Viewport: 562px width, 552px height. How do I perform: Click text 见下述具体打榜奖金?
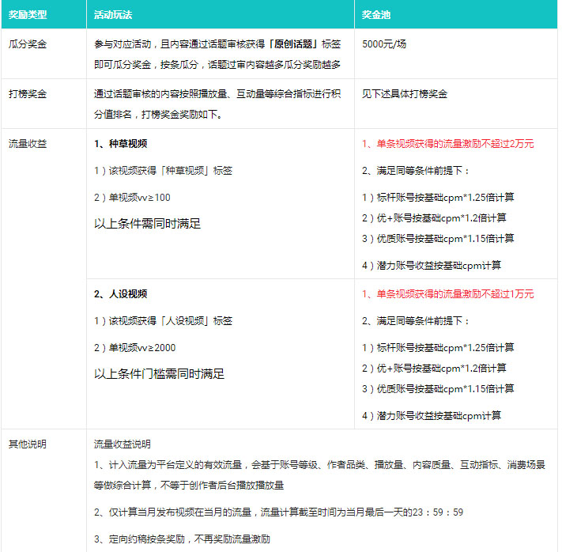pyautogui.click(x=405, y=94)
